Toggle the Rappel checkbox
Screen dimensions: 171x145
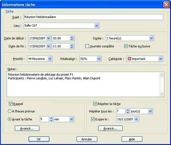[11, 104]
